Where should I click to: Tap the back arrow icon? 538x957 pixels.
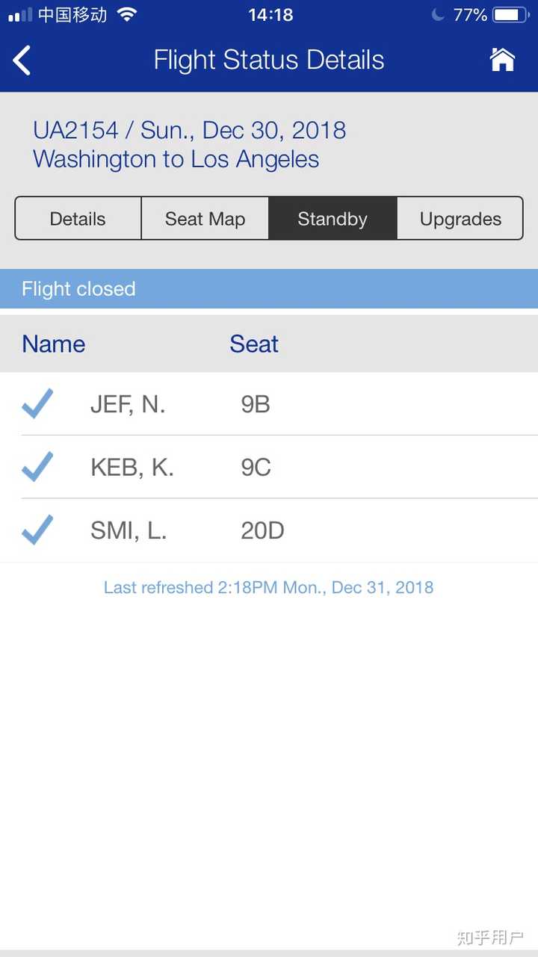(22, 61)
